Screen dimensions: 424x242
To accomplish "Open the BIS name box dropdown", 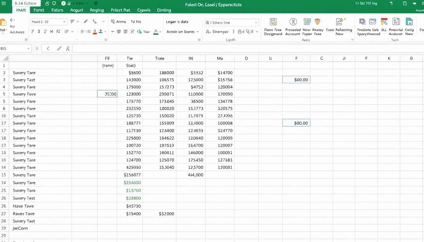I will point(28,49).
